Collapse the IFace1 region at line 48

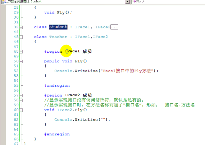tap(21, 52)
